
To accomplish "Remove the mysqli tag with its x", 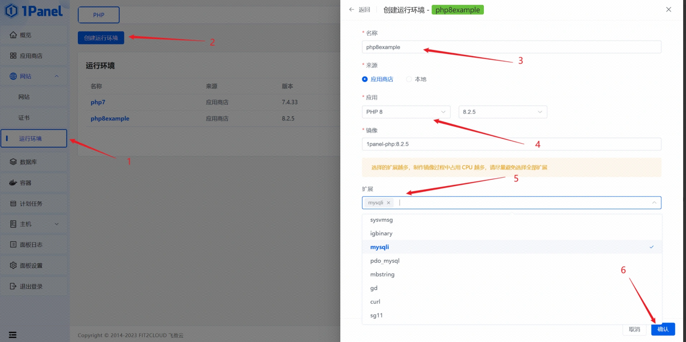I will [x=388, y=203].
